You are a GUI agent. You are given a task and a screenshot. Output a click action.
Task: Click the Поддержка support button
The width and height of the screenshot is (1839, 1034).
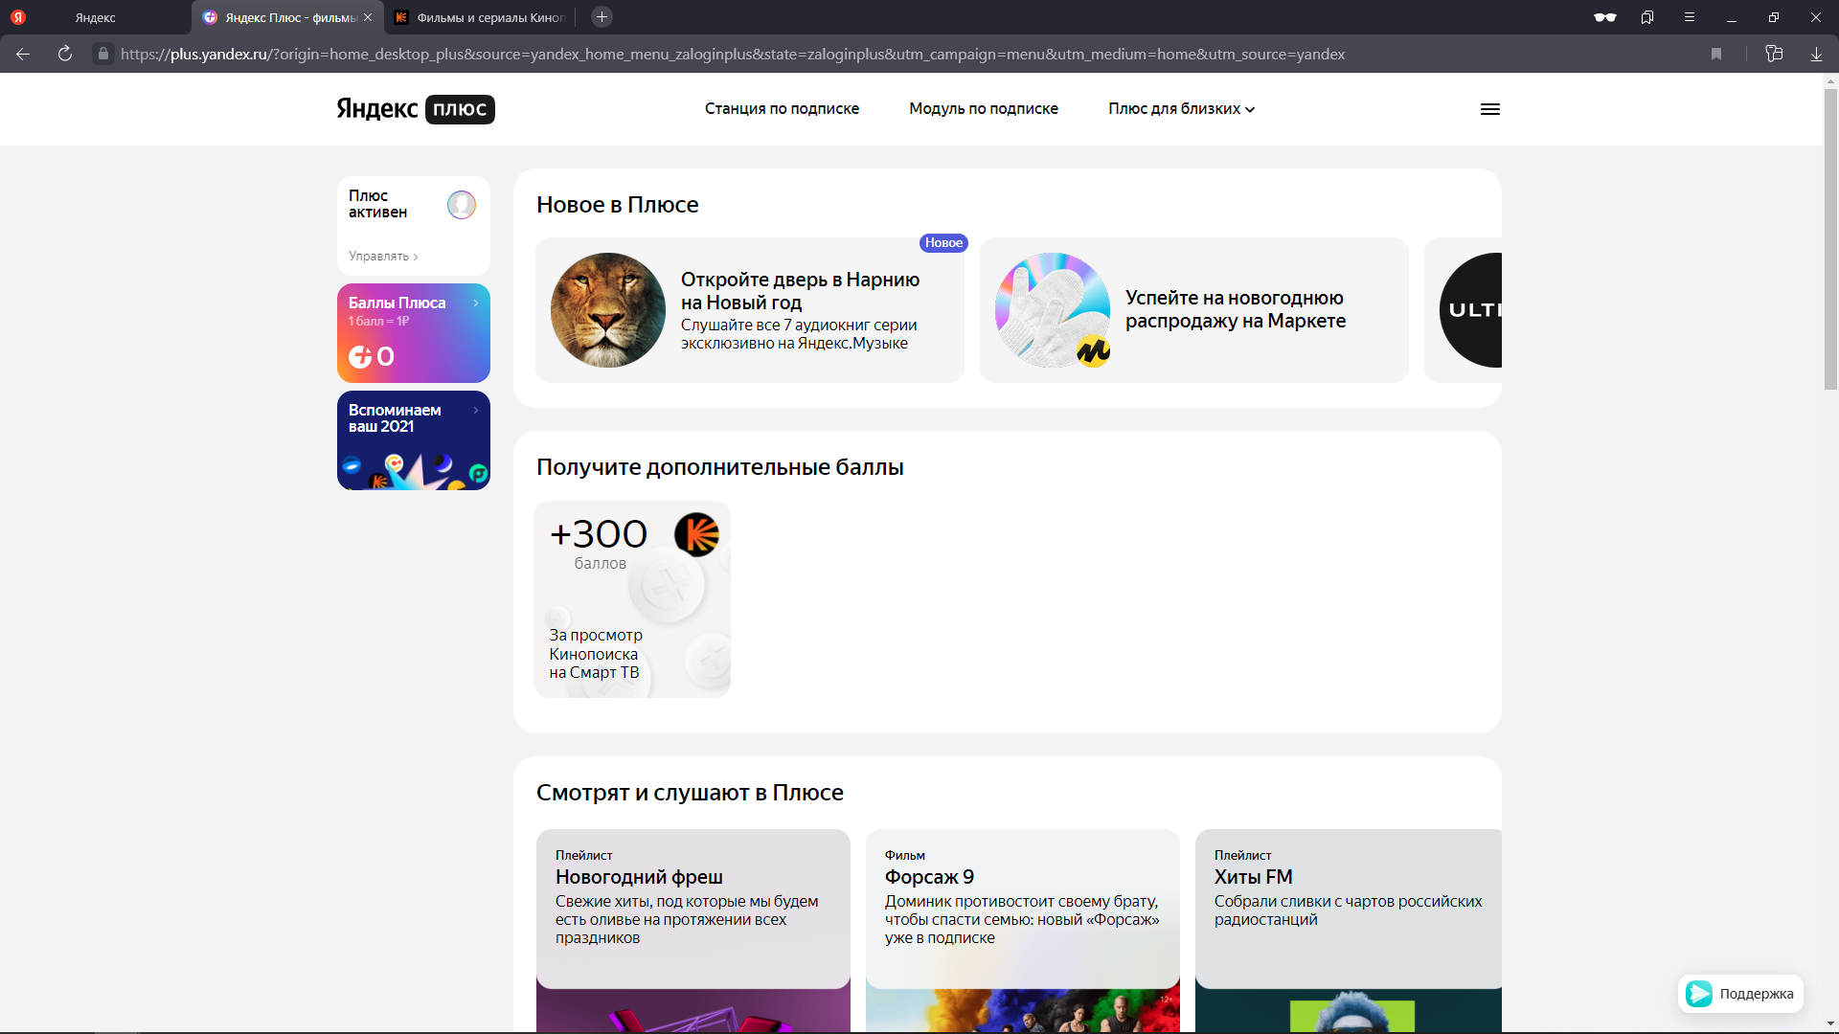(1741, 994)
